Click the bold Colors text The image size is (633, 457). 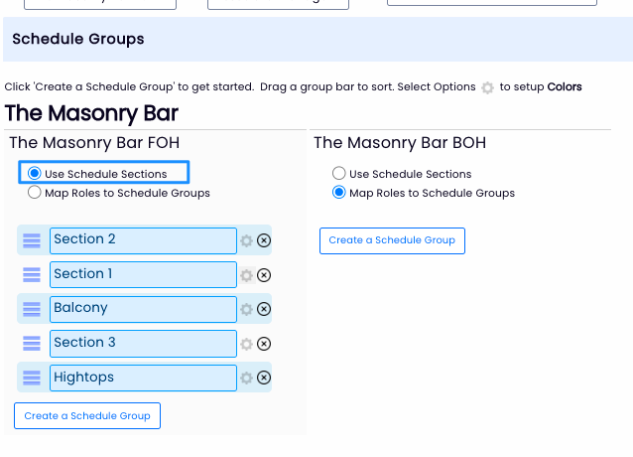point(565,86)
